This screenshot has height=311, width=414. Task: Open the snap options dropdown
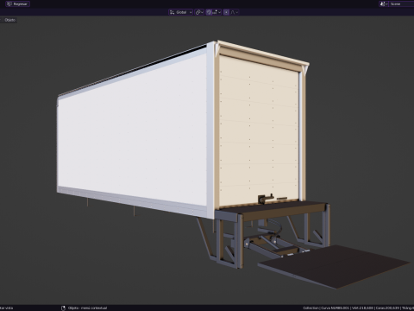coord(216,12)
